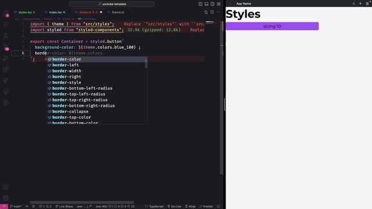Toggle the secondary sidebar layout icon

click(212, 4)
